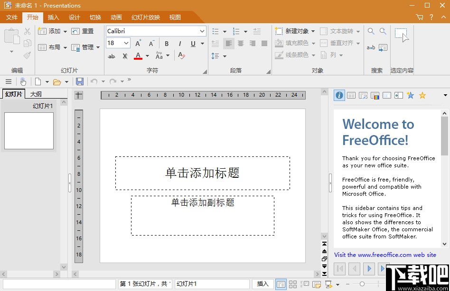Switch to the 插入 ribbon tab
The height and width of the screenshot is (291, 450).
pos(53,17)
